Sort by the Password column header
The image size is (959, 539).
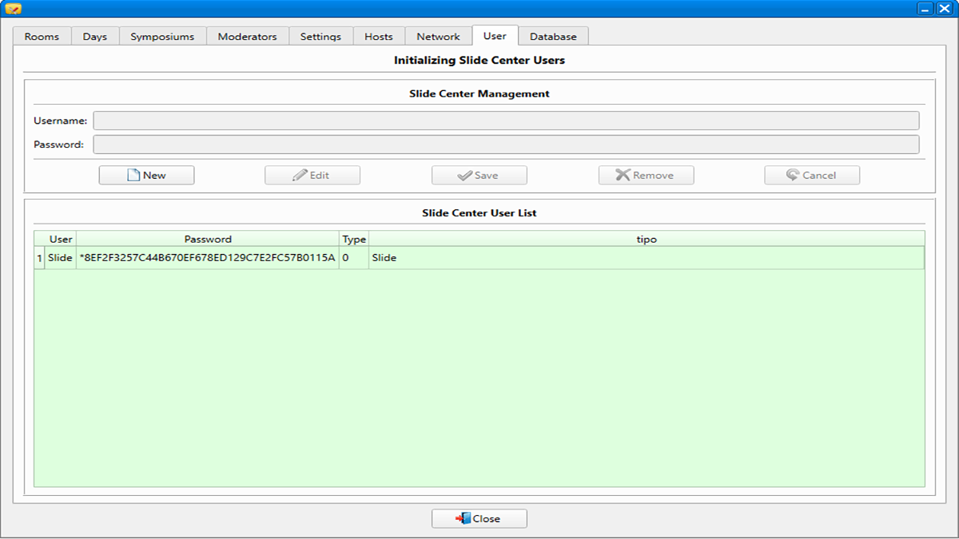coord(208,239)
